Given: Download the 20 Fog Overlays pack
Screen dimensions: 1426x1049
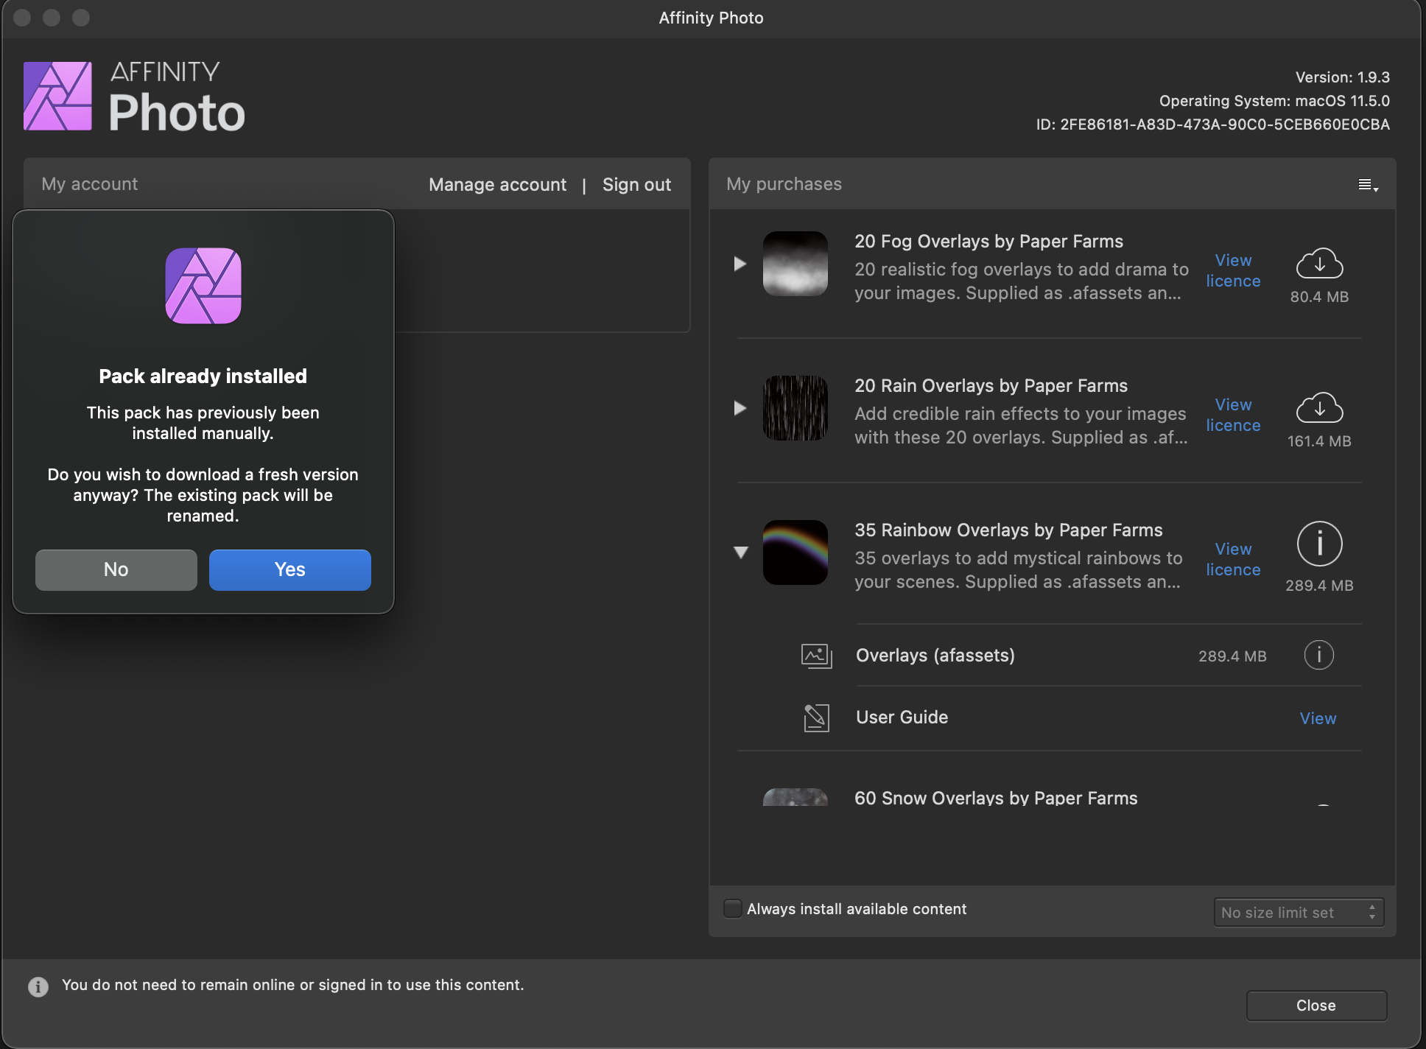Looking at the screenshot, I should coord(1319,264).
